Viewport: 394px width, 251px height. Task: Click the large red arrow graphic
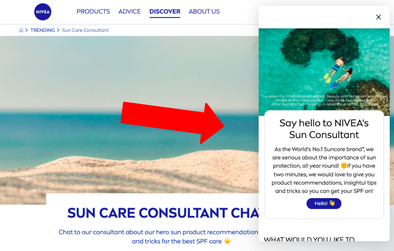click(172, 123)
